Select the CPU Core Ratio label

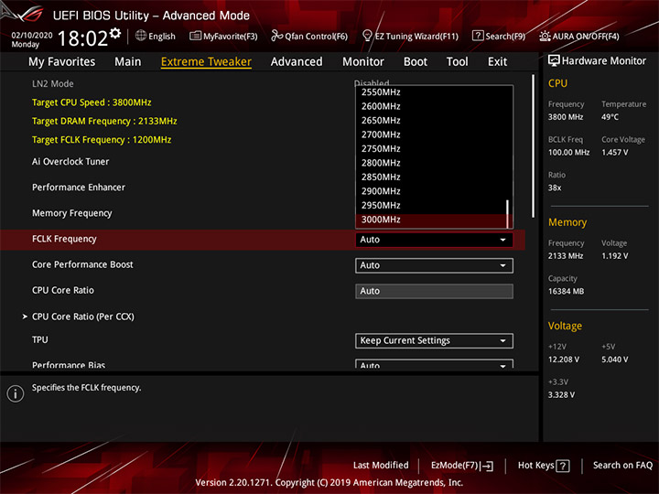63,290
